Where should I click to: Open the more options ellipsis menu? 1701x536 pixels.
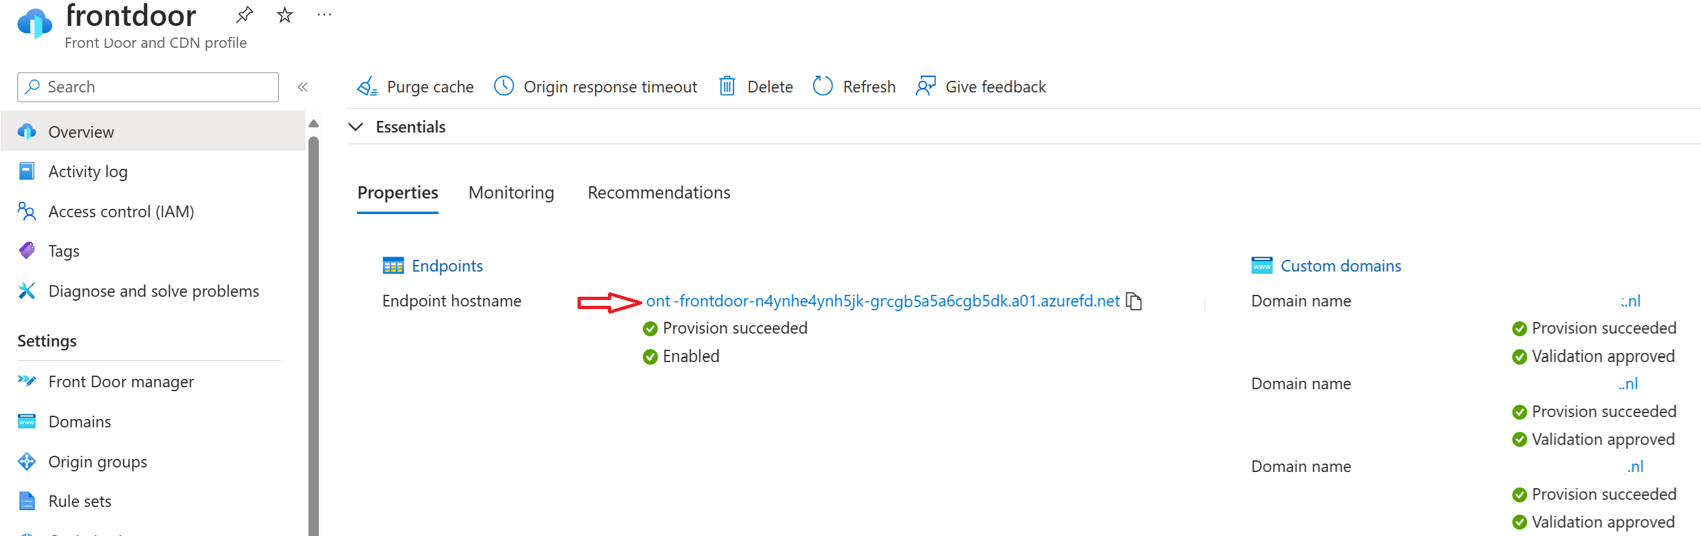(x=324, y=14)
